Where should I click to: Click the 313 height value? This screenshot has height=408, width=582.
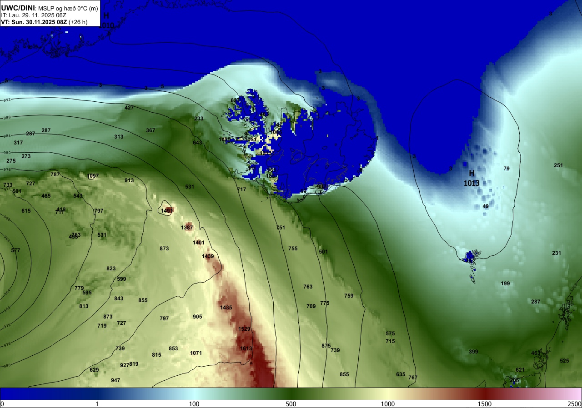pos(119,137)
